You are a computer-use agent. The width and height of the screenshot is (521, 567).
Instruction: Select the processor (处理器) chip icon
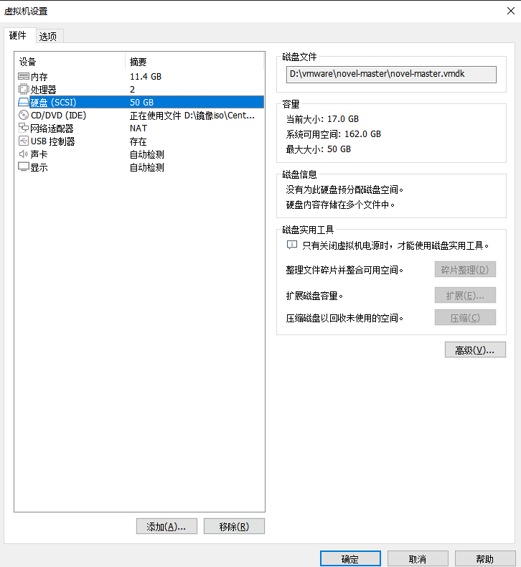click(24, 89)
